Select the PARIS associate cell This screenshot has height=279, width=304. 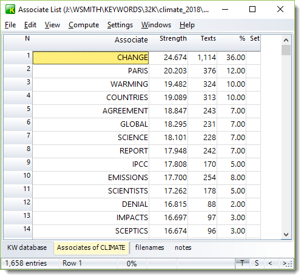pos(90,71)
